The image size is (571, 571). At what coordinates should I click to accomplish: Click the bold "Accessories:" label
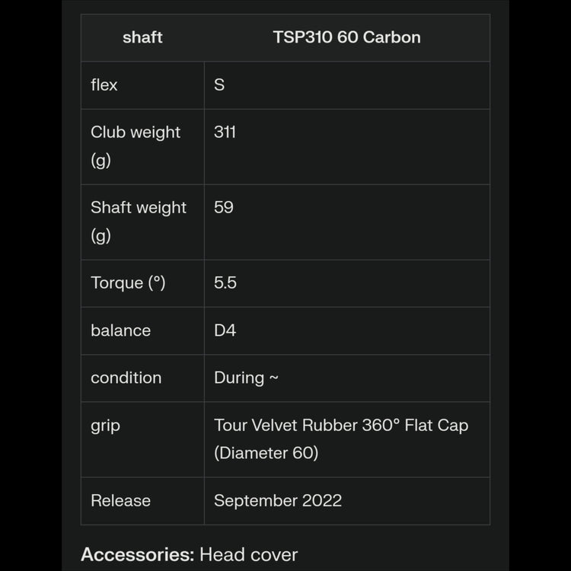click(137, 554)
